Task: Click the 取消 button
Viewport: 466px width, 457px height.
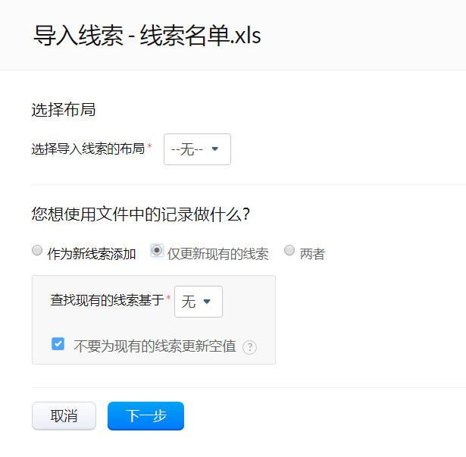Action: tap(64, 415)
